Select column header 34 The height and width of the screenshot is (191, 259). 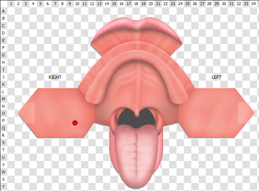pyautogui.click(x=253, y=4)
